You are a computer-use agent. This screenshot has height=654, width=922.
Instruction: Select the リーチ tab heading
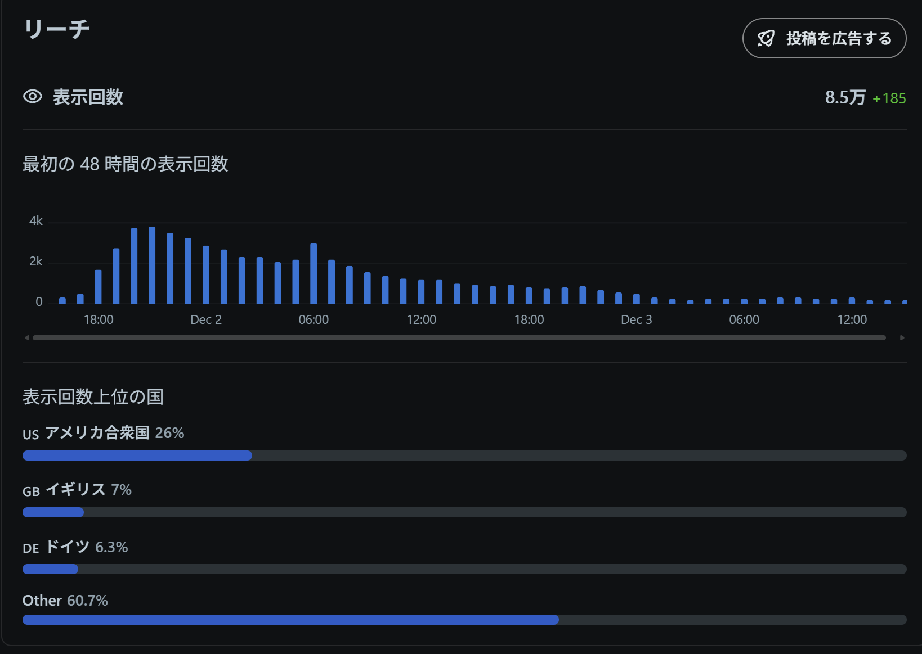56,29
